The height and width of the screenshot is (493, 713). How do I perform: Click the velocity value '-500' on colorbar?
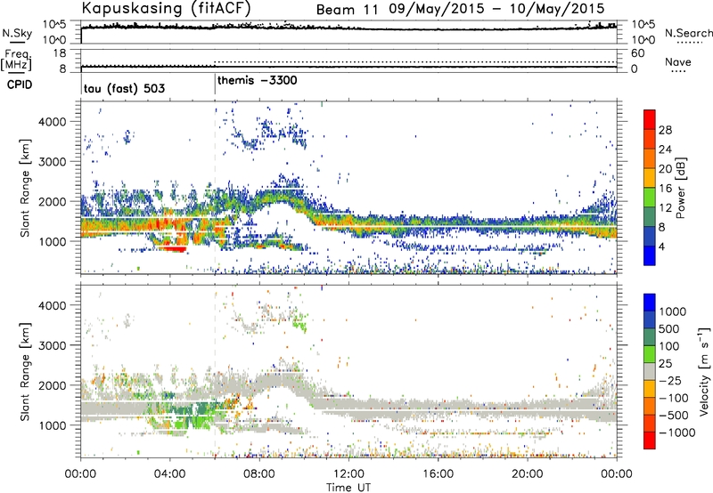[674, 415]
